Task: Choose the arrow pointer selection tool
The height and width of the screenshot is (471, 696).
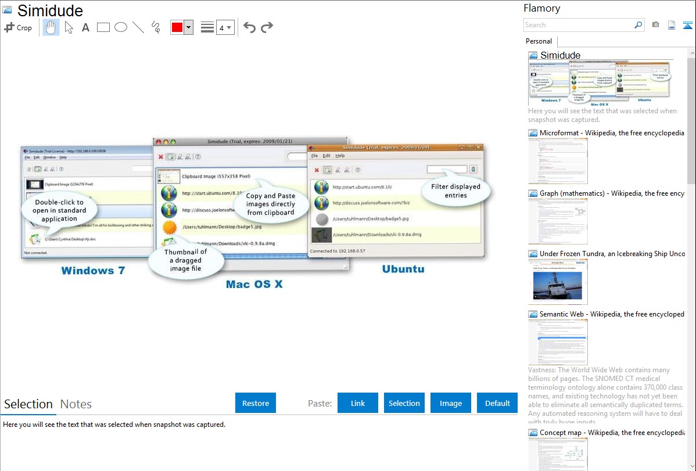Action: 69,27
